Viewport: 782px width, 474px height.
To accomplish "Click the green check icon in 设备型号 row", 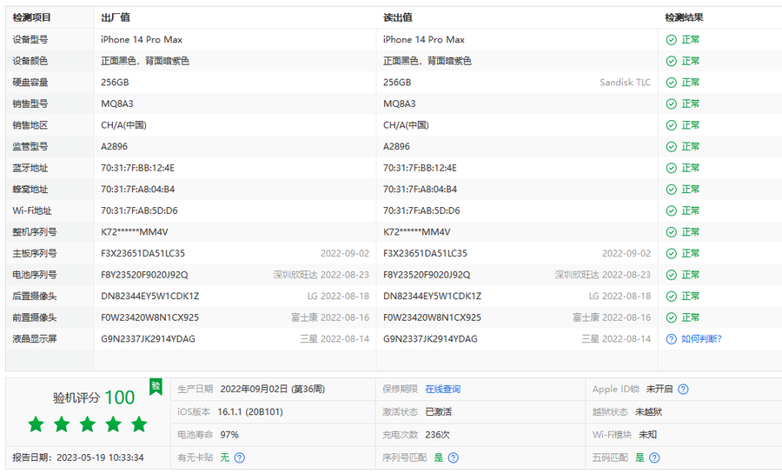I will click(x=672, y=40).
